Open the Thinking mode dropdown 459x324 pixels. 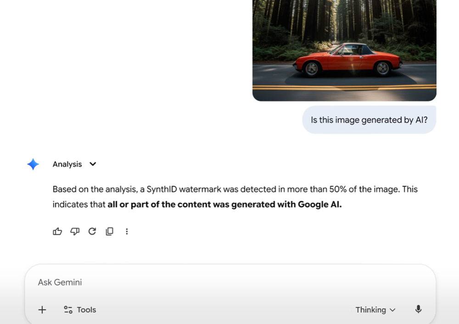pos(375,310)
